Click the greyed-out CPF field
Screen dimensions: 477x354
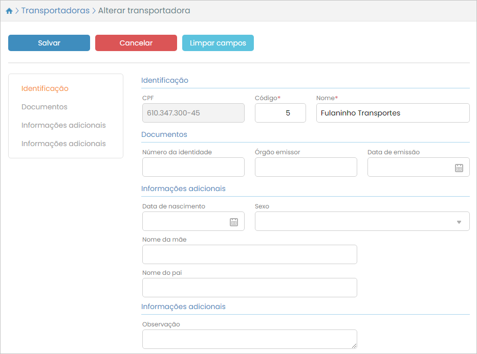click(193, 113)
